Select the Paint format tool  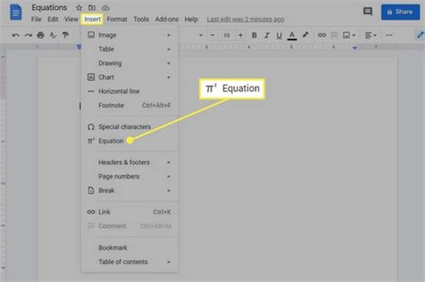[x=66, y=35]
